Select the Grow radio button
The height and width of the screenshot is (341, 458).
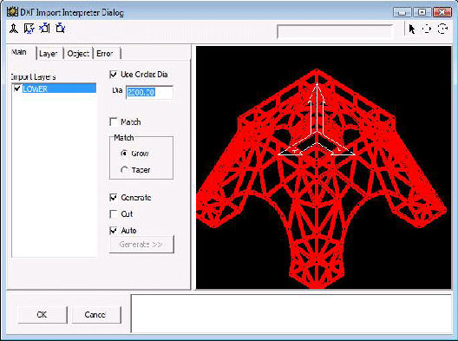click(x=124, y=153)
